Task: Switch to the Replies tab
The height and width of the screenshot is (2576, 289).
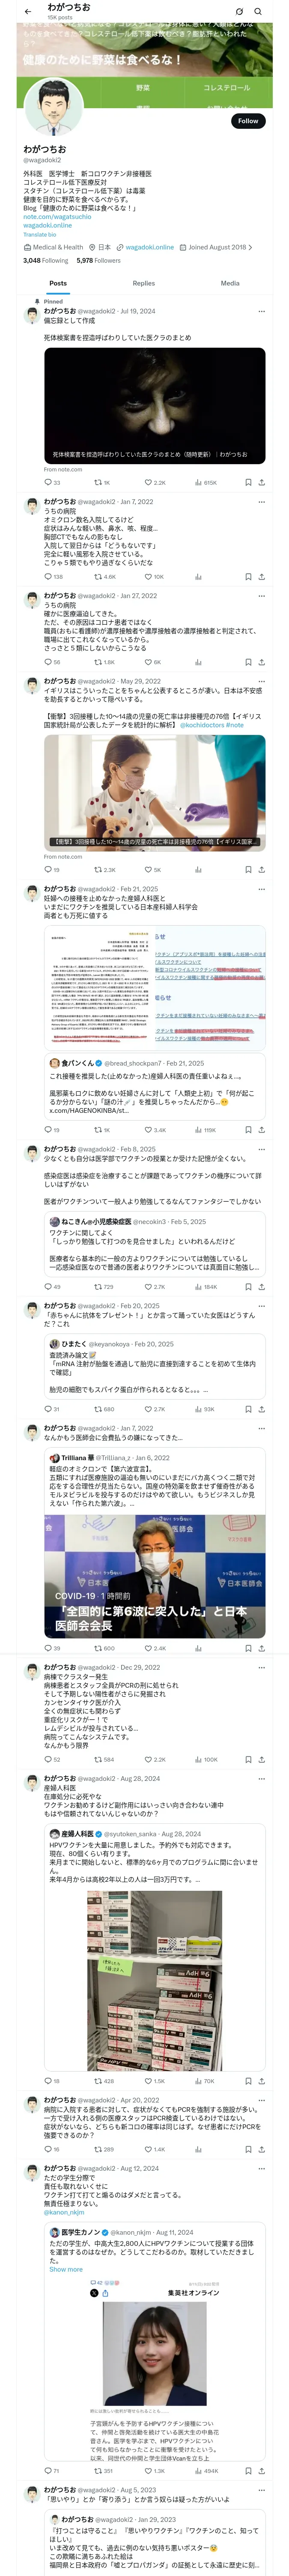Action: click(143, 283)
